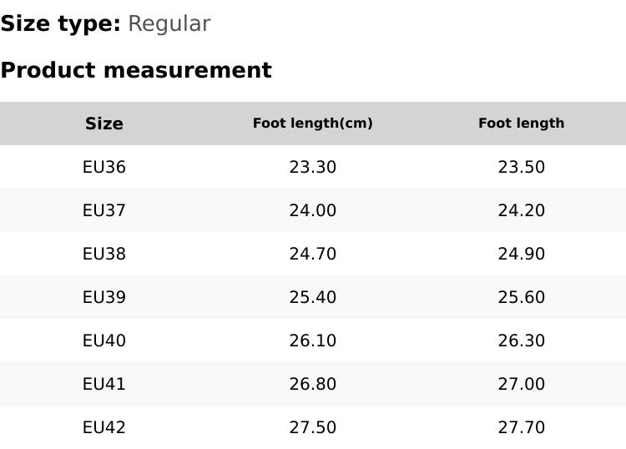Viewport: 626px width, 449px height.
Task: Select the EU36 size cell
Action: click(x=104, y=167)
